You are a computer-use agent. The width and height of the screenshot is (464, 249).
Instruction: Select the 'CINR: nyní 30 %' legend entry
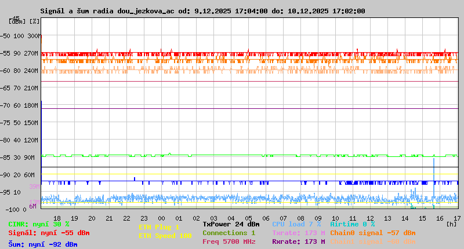[x=39, y=225]
